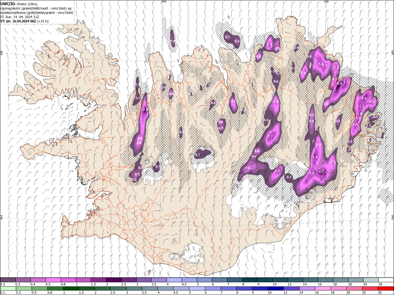Select the light pink 16 lower legend swatch

(323, 289)
